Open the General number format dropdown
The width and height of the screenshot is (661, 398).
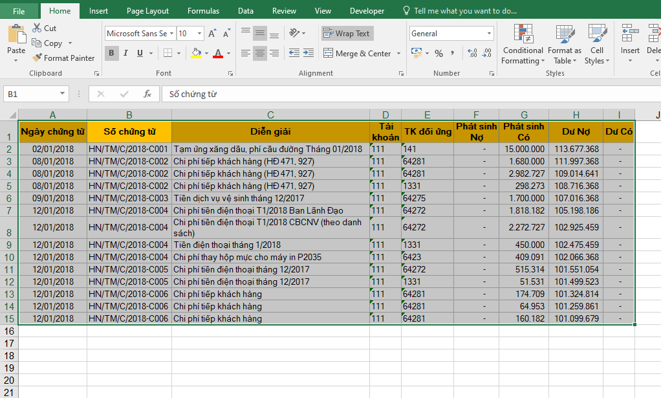point(489,34)
